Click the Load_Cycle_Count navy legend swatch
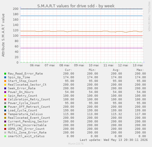 coord(5,110)
